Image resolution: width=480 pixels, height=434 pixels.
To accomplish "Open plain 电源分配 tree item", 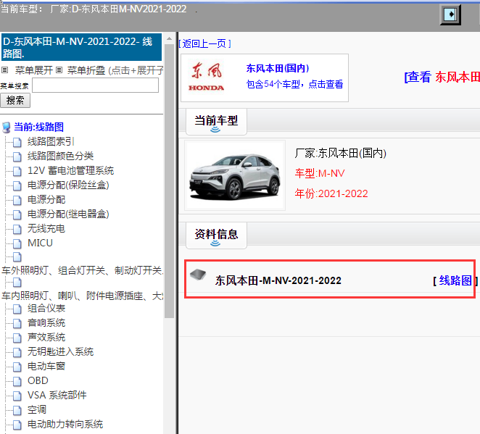I will [46, 199].
